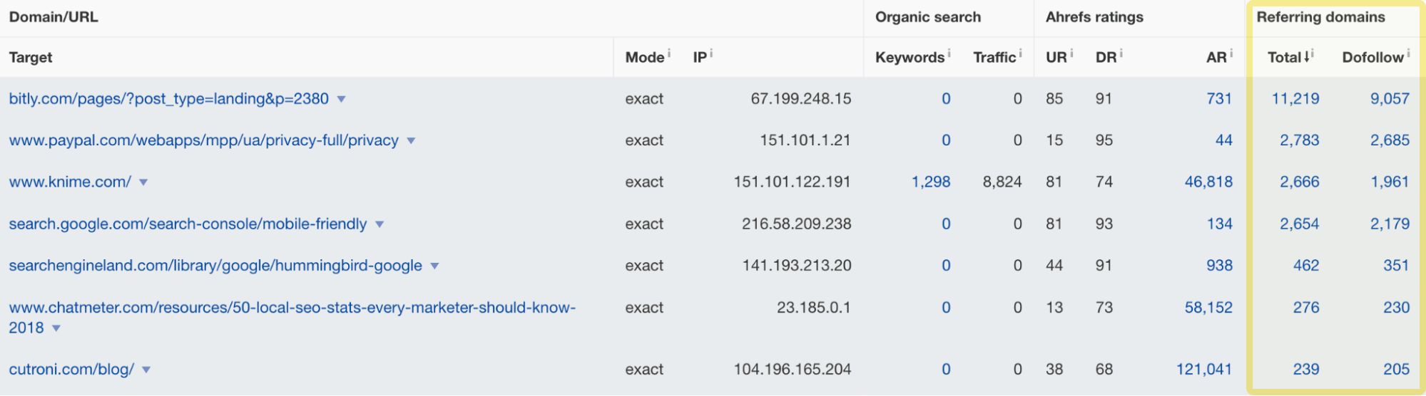This screenshot has height=396, width=1426.
Task: Sort by Dofollow column header
Action: 1372,58
